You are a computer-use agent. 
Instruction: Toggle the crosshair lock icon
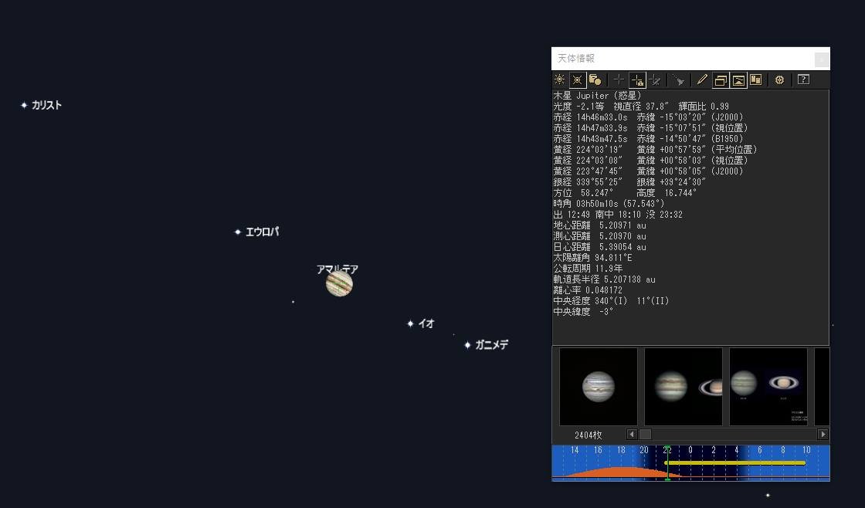pos(637,80)
